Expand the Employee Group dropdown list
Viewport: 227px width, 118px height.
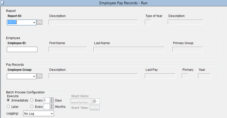point(34,76)
